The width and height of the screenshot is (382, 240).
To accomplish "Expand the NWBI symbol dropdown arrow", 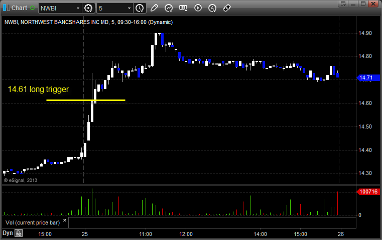I will coord(78,8).
